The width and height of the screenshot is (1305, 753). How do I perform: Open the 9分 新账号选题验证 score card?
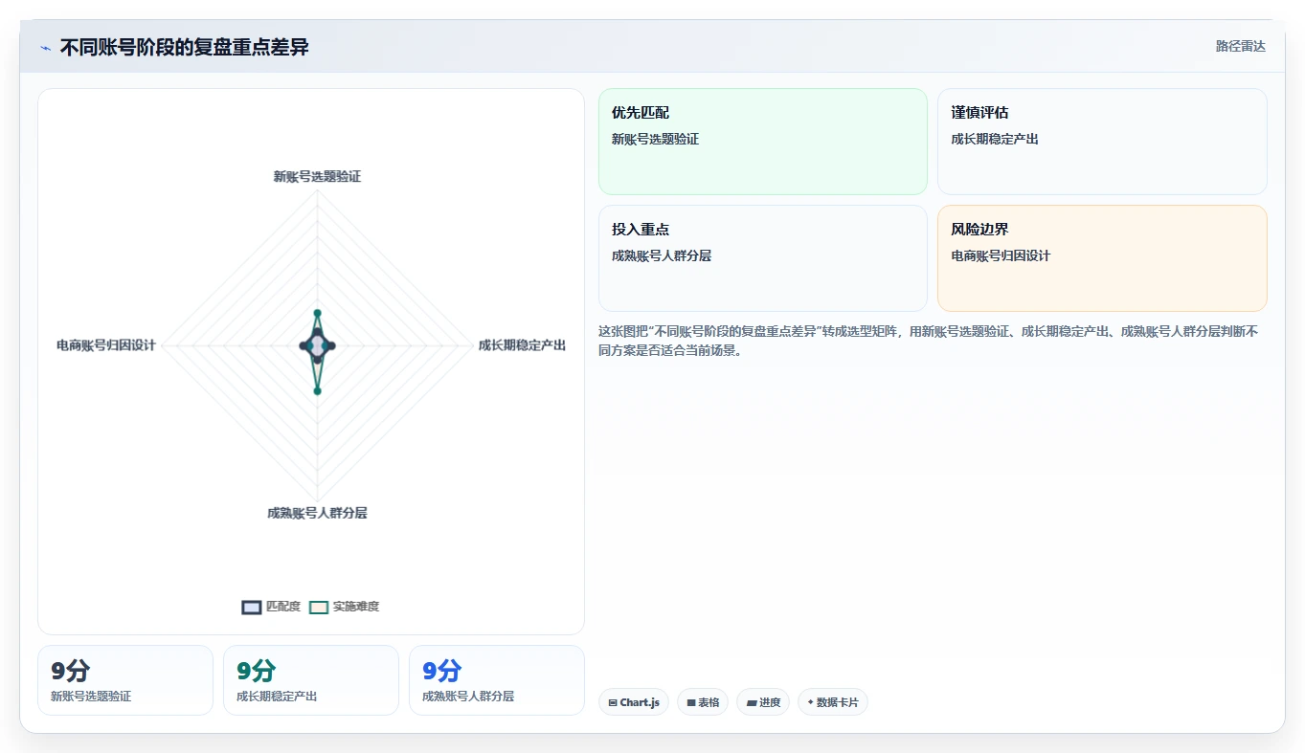pyautogui.click(x=125, y=680)
